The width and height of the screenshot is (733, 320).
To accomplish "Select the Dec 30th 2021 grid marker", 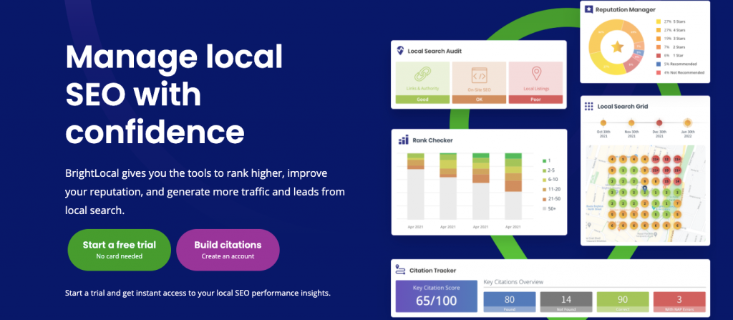I will coord(659,123).
